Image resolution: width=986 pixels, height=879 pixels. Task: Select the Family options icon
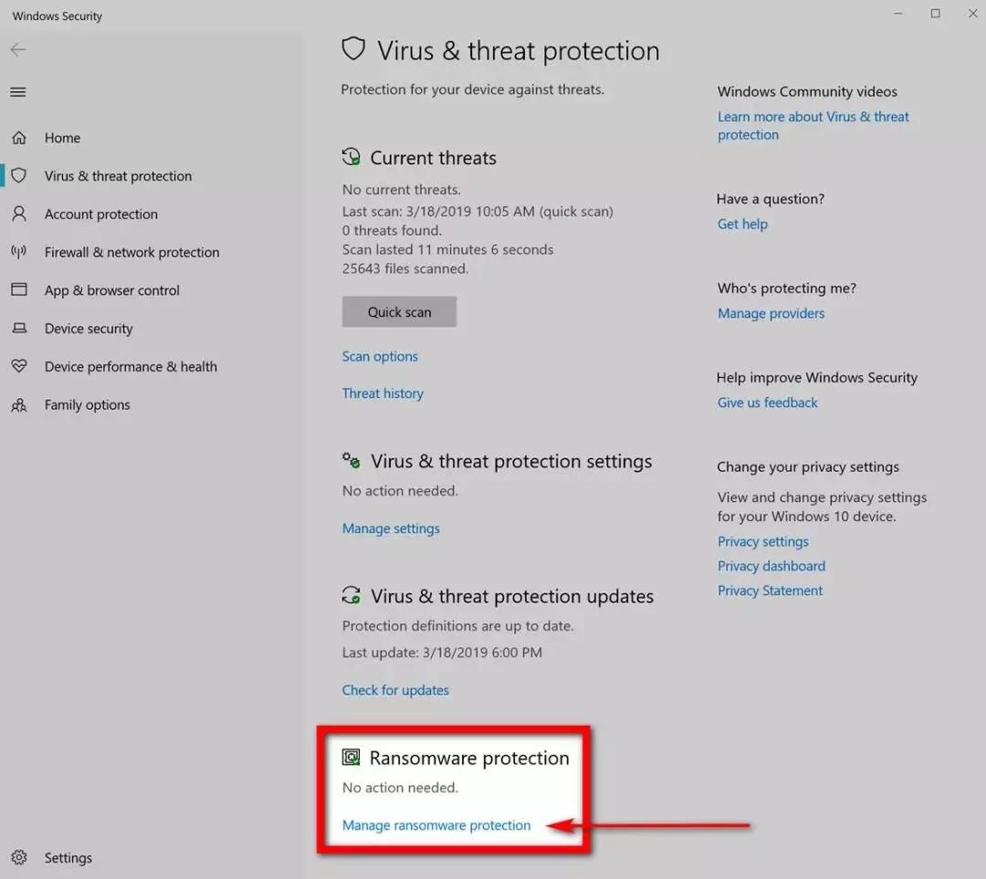[x=20, y=404]
